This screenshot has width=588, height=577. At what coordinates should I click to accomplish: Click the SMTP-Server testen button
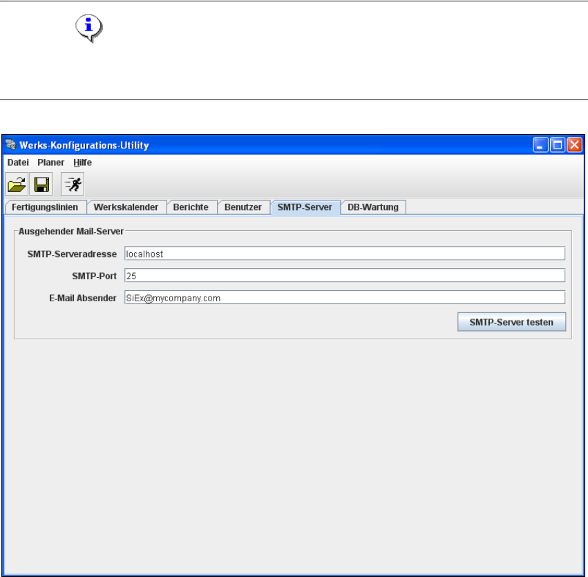511,322
